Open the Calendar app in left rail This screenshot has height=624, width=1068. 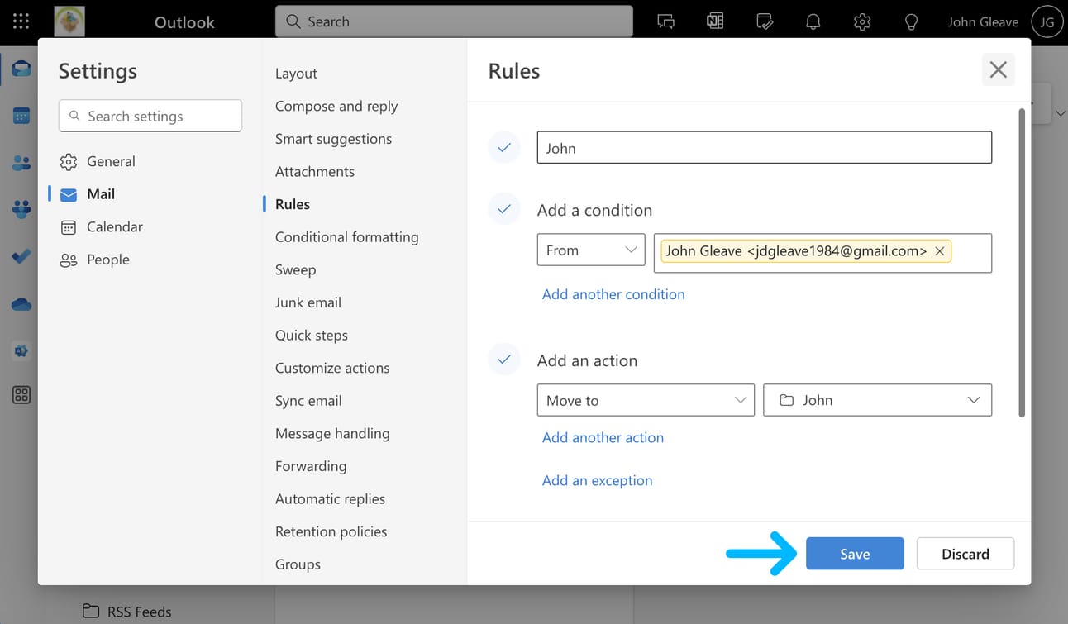(21, 116)
